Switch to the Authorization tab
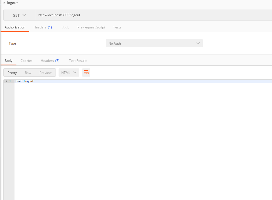 click(15, 27)
